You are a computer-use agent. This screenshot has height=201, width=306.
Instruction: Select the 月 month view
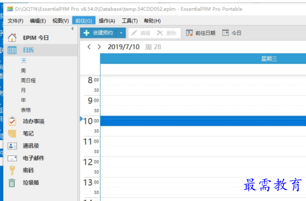[24, 90]
